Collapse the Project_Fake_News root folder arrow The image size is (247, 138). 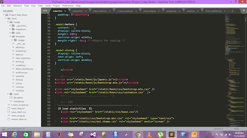pos(4,15)
